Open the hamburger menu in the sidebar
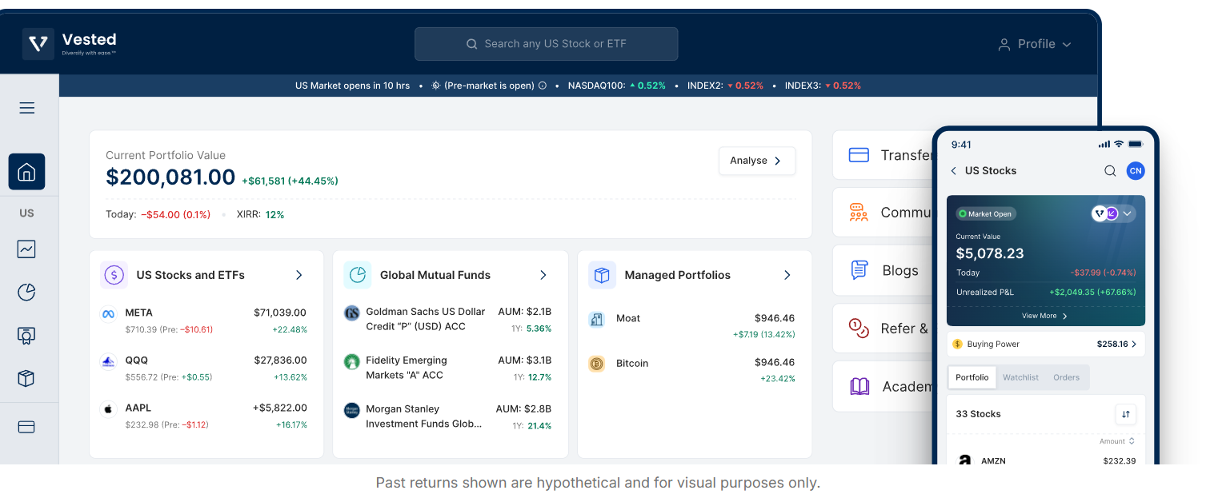 (27, 108)
